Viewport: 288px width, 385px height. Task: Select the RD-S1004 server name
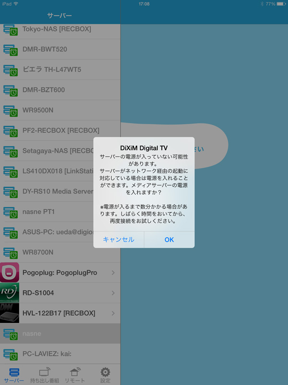coord(38,293)
